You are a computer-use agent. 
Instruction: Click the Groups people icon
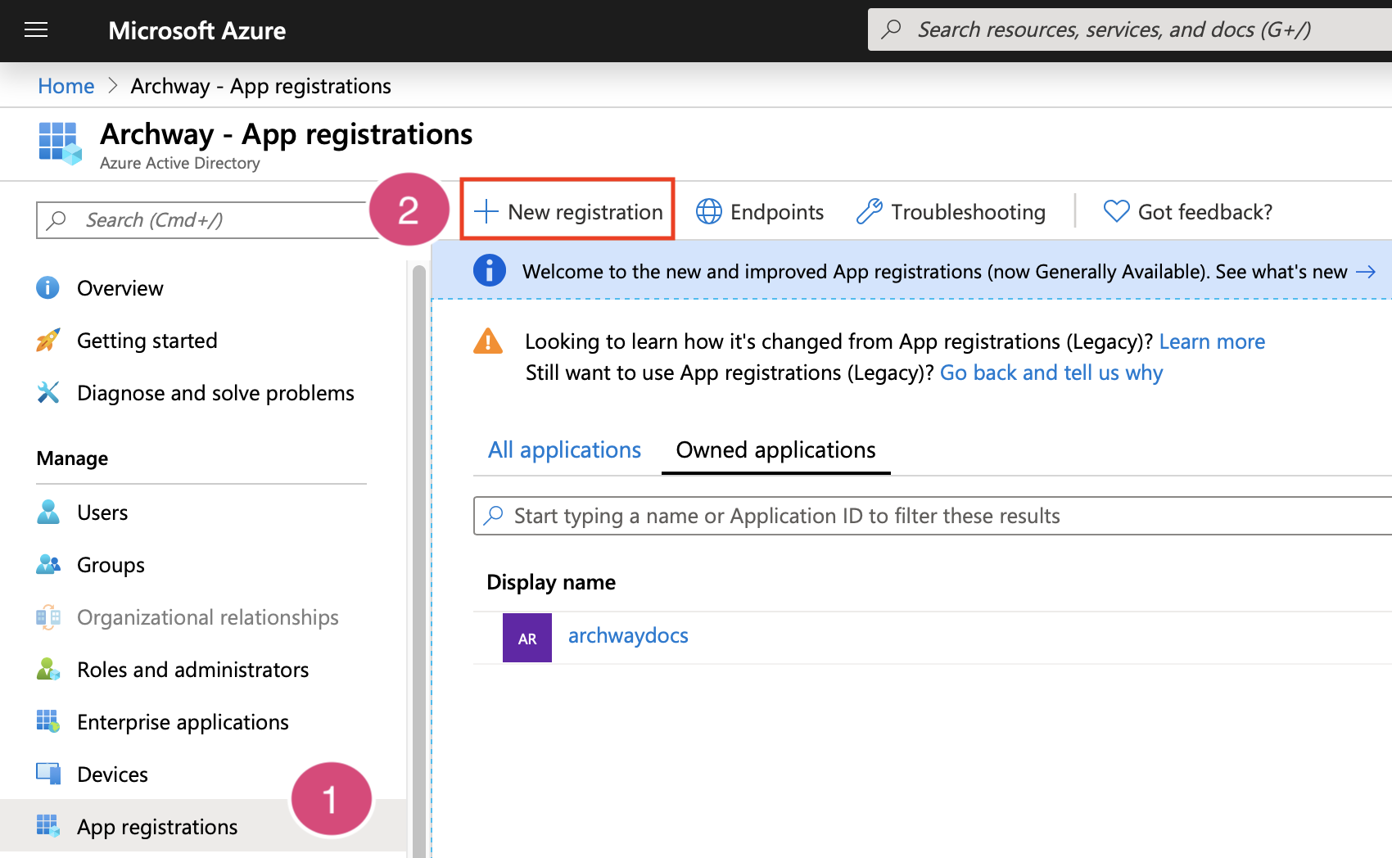pos(48,565)
